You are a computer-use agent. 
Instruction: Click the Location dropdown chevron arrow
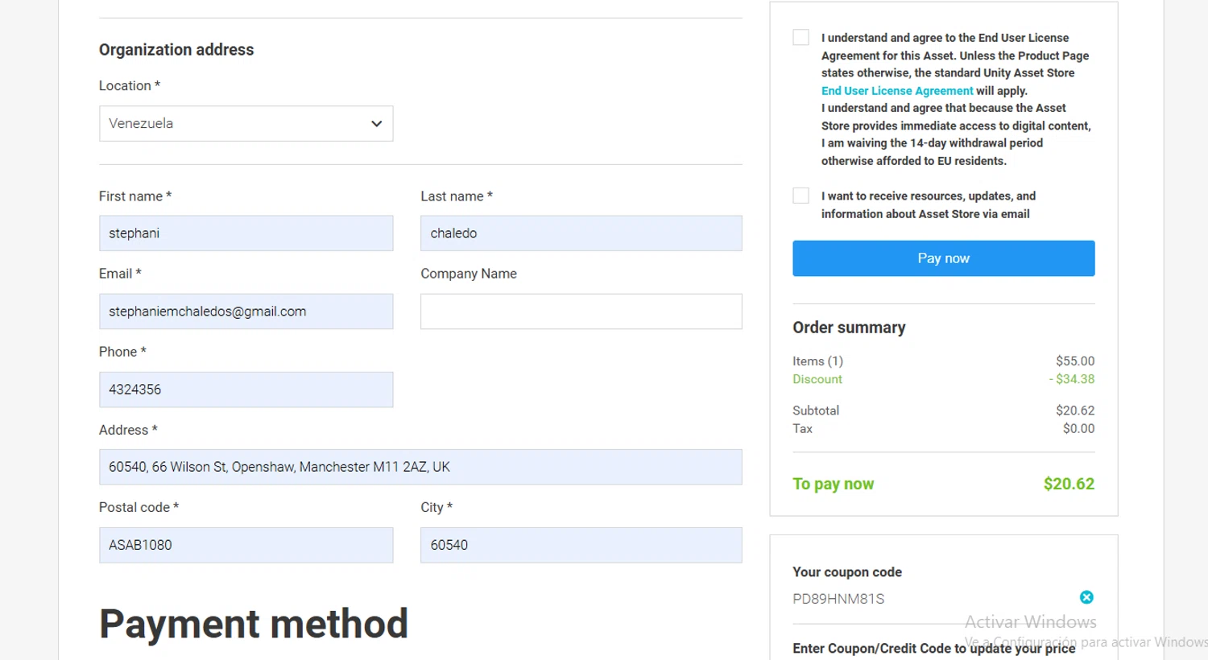click(x=376, y=123)
